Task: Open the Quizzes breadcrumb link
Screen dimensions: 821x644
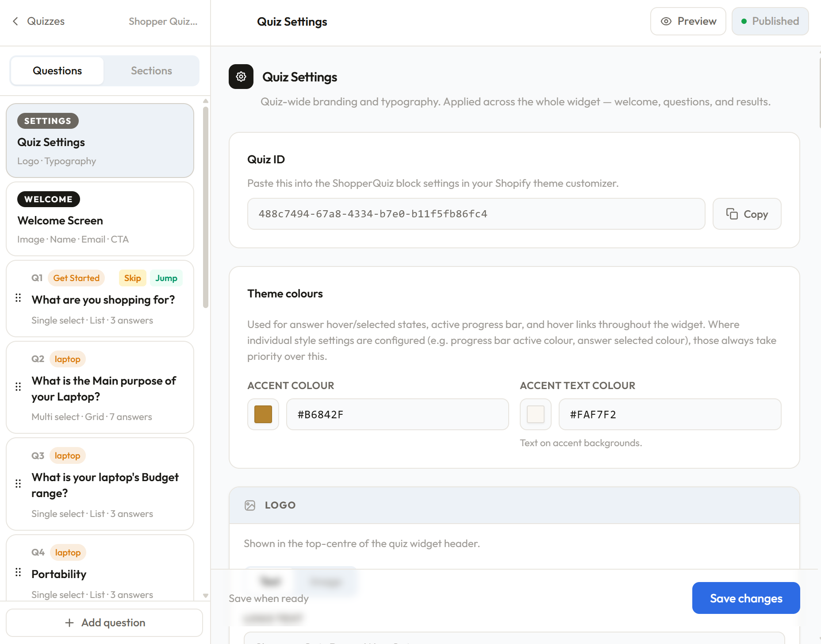Action: tap(46, 21)
